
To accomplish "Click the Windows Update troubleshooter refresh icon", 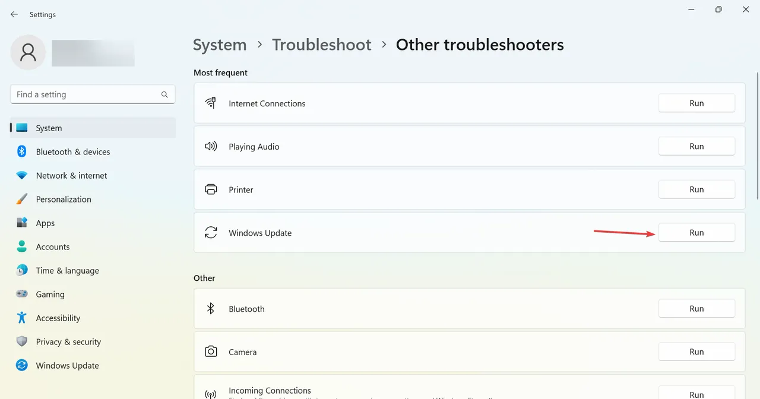I will [211, 233].
